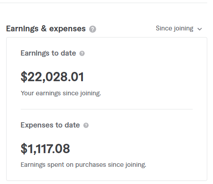Click the word expenses in the heading
Screen dimensions: 213x184
pyautogui.click(x=67, y=29)
